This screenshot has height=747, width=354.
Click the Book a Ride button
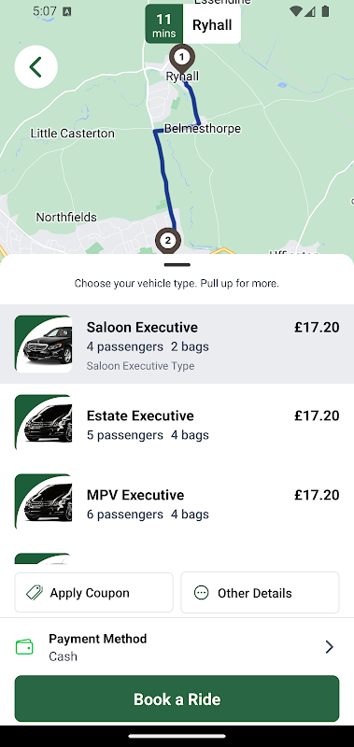click(177, 698)
